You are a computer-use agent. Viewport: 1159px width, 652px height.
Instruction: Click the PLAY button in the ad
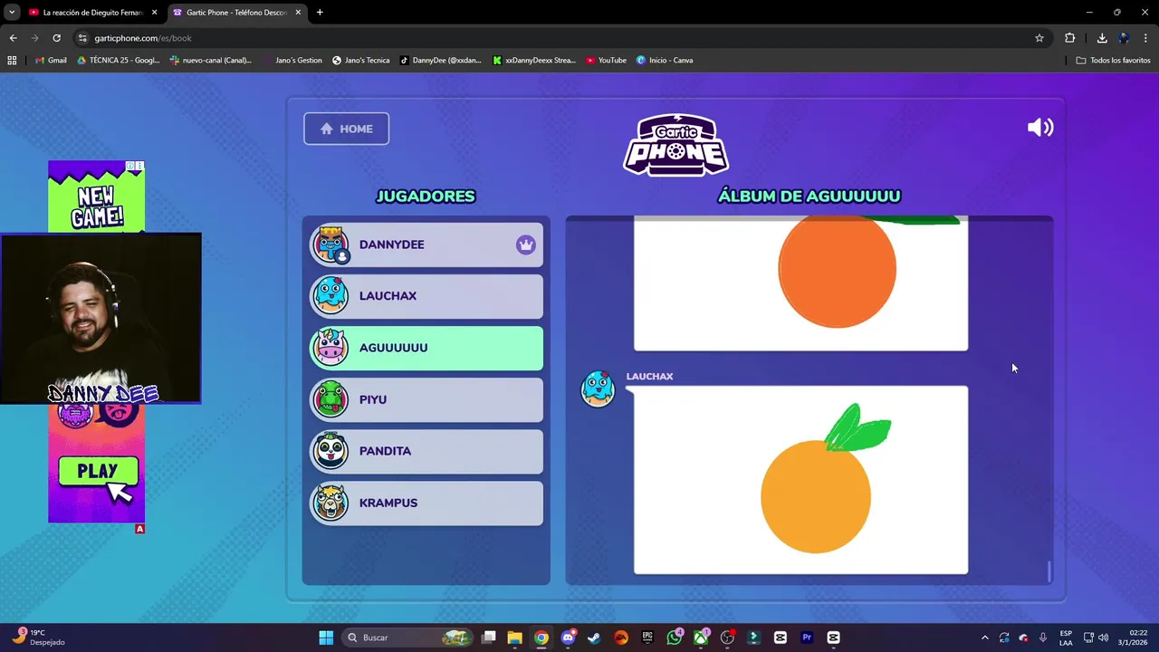(98, 472)
